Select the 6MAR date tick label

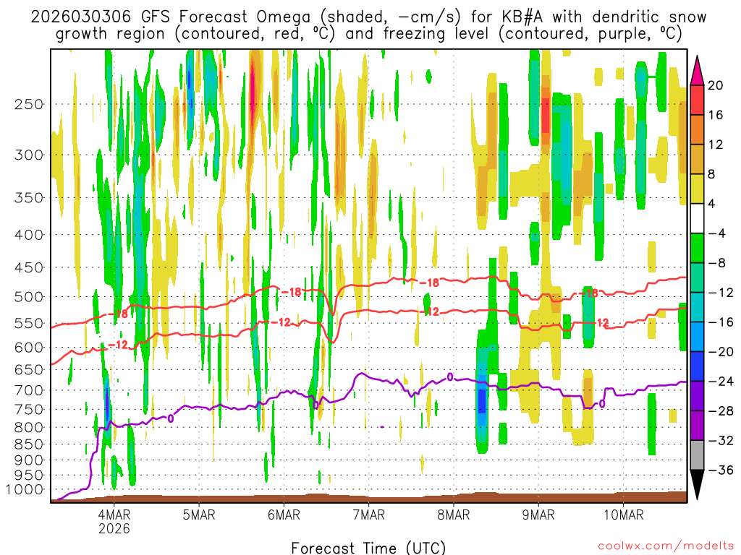[x=284, y=515]
